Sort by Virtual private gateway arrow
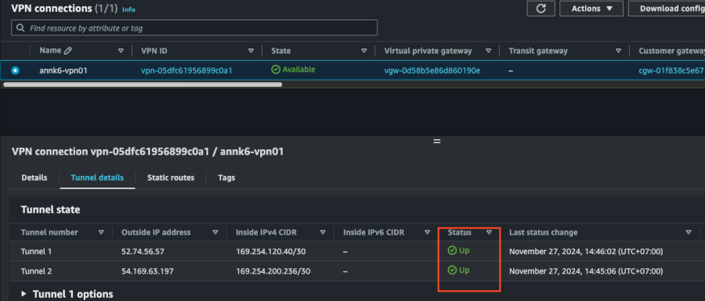The image size is (705, 301). coord(488,51)
